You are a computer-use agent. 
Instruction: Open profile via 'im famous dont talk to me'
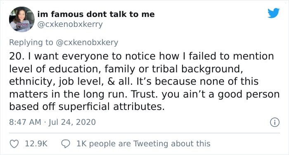click(96, 14)
